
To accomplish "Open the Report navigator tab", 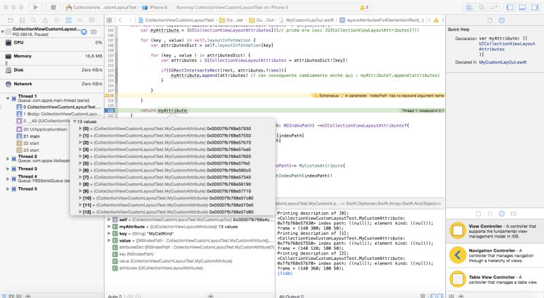I will point(92,20).
